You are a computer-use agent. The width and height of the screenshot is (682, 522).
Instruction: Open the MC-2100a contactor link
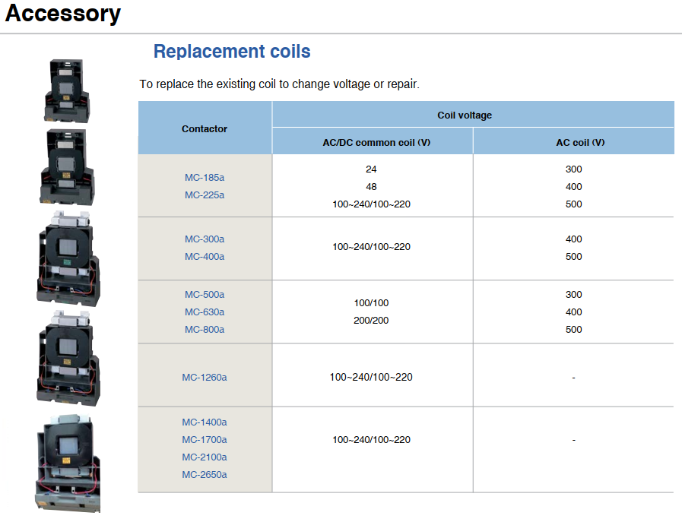[x=205, y=457]
